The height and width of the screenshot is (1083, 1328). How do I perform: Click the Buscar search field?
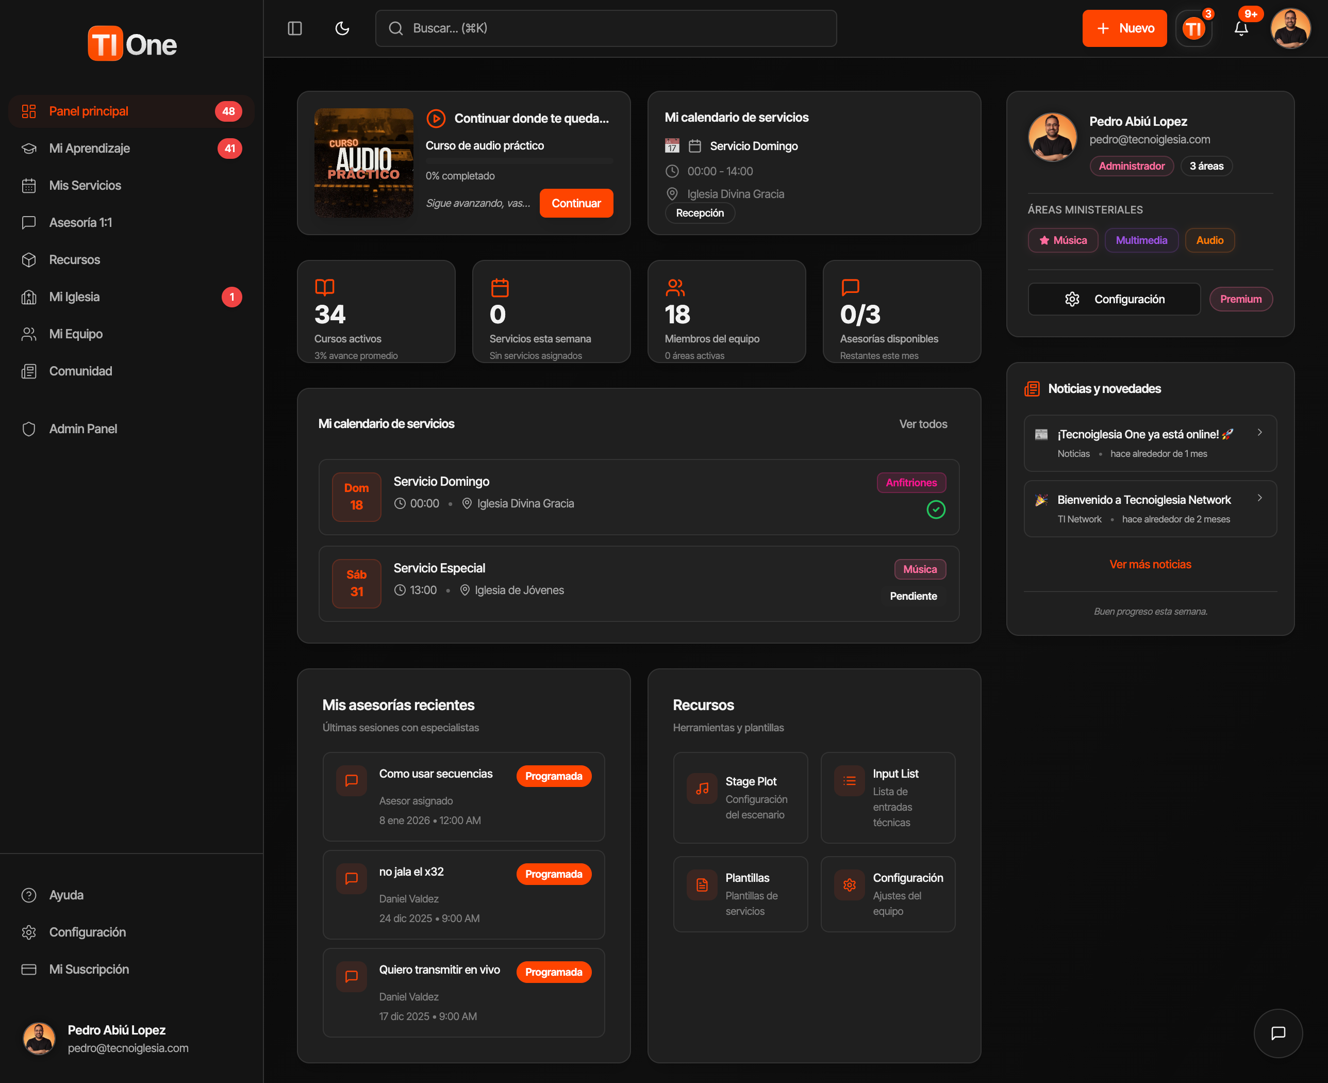click(x=605, y=28)
